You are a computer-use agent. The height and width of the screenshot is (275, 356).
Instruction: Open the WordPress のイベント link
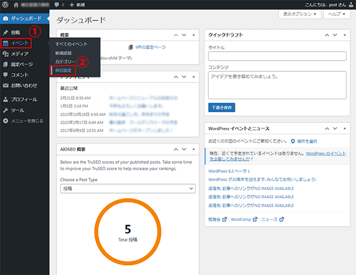326,154
